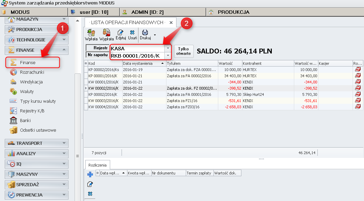The image size is (364, 201).
Task: Click the blue plus add settlement icon
Action: [x=90, y=174]
